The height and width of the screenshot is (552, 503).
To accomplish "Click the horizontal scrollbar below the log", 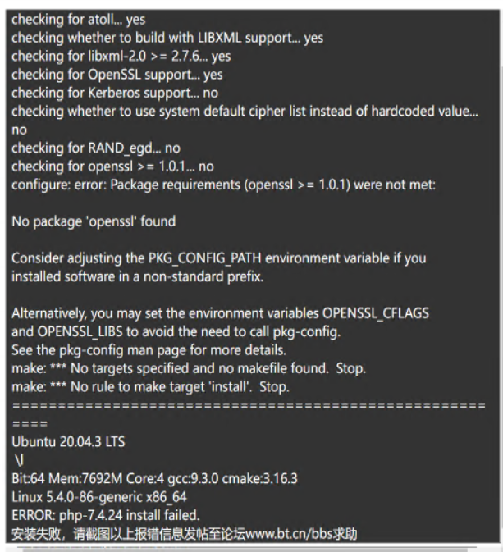I will click(245, 549).
